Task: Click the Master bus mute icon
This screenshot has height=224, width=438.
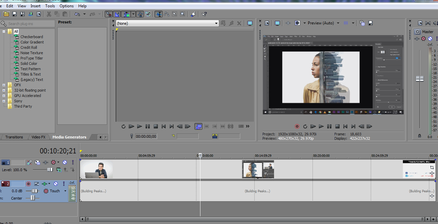Action: click(x=430, y=39)
